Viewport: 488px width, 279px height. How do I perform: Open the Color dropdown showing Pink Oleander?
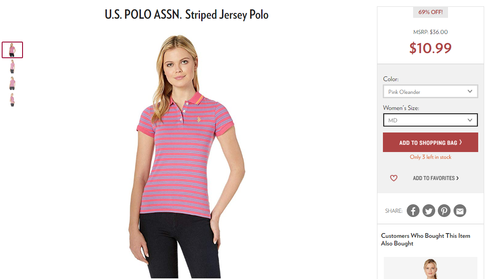[x=431, y=92]
